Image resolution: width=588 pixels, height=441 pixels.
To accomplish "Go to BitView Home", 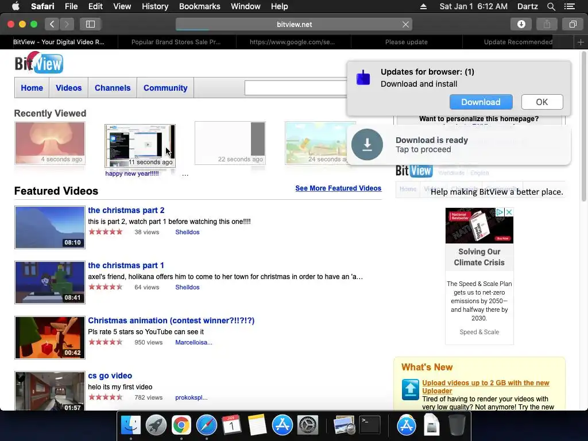I will coord(32,88).
